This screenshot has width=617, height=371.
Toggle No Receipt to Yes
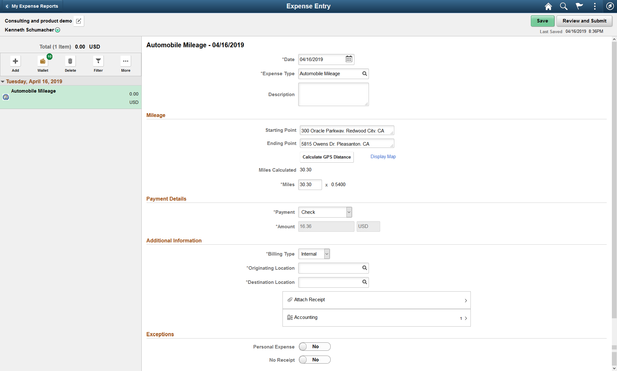pyautogui.click(x=314, y=359)
